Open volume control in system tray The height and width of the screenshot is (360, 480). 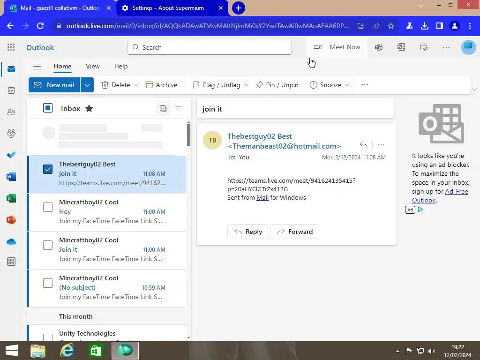[x=432, y=351]
